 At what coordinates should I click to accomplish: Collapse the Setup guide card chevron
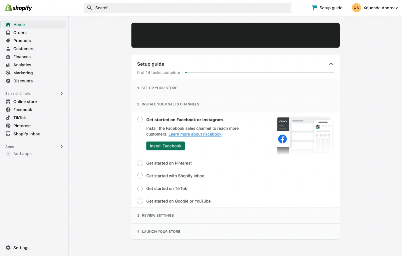point(331,64)
